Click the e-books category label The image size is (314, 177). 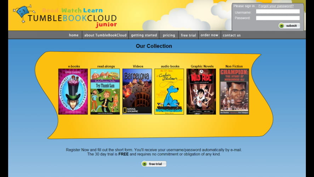[74, 66]
